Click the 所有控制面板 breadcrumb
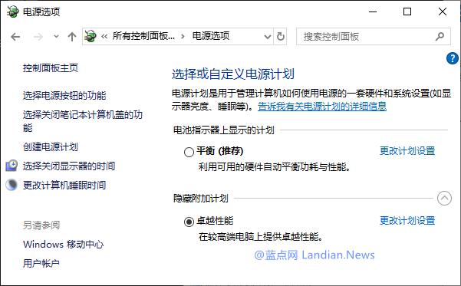Viewport: 461px width, 286px height. [143, 36]
